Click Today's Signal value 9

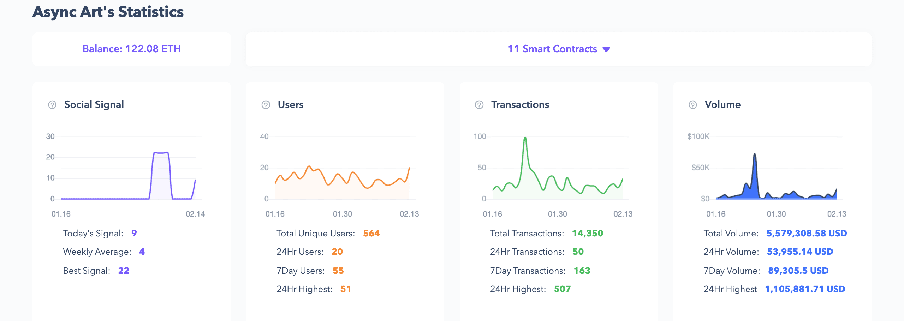(x=134, y=233)
